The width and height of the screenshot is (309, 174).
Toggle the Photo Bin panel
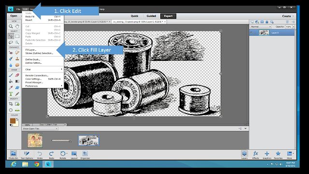pyautogui.click(x=13, y=155)
